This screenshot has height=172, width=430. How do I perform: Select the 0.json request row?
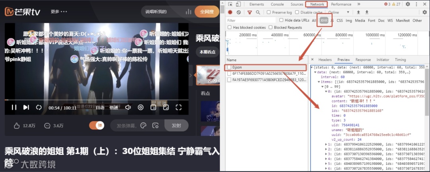pos(266,67)
